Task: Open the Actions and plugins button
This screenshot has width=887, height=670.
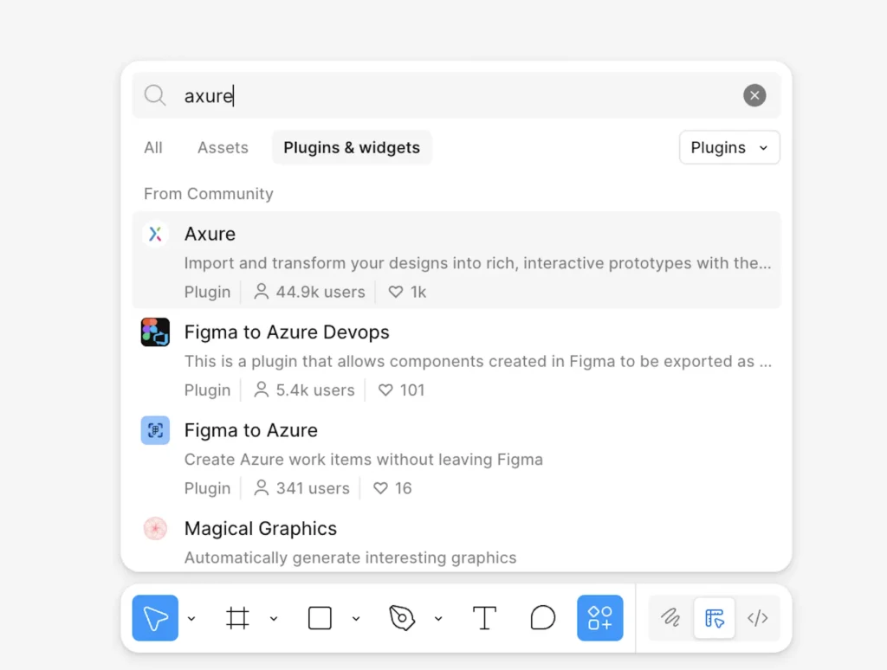Action: pyautogui.click(x=600, y=618)
